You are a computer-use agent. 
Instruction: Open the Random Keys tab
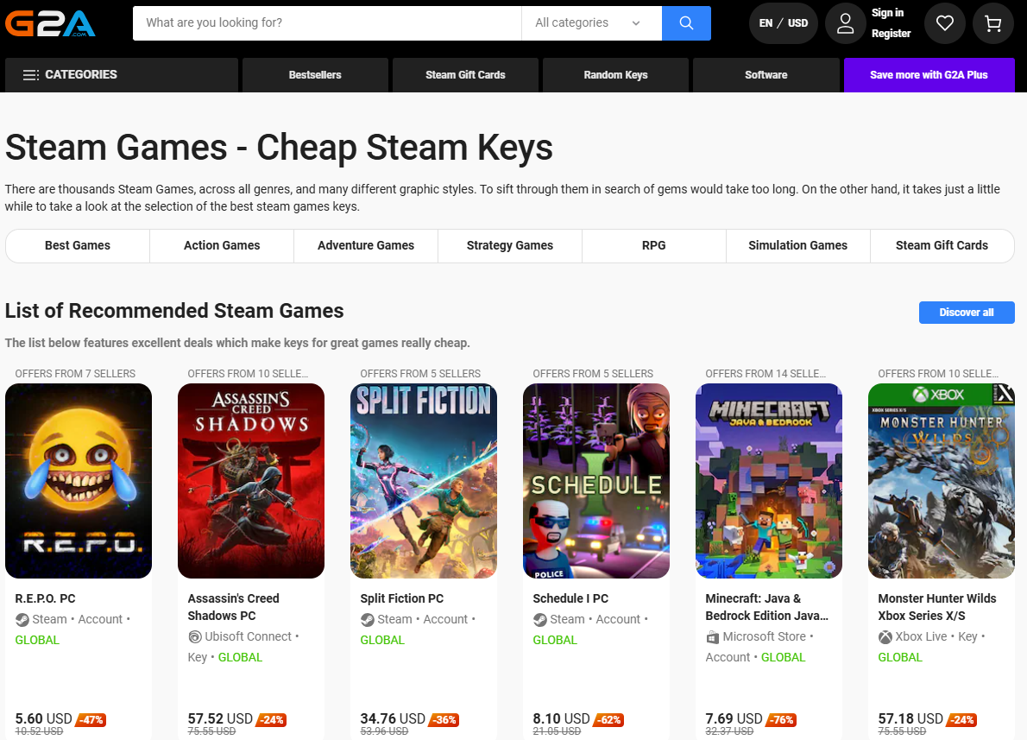pos(615,75)
